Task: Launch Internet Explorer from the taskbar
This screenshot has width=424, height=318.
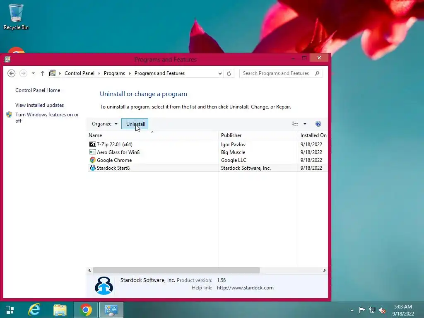Action: pos(34,310)
